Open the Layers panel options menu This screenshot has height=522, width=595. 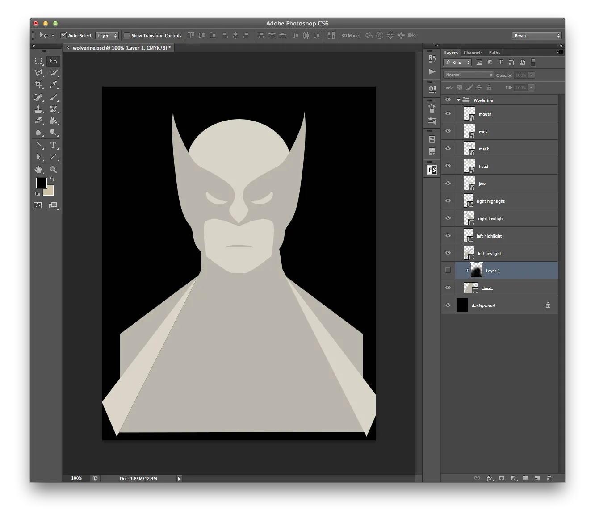pos(560,53)
